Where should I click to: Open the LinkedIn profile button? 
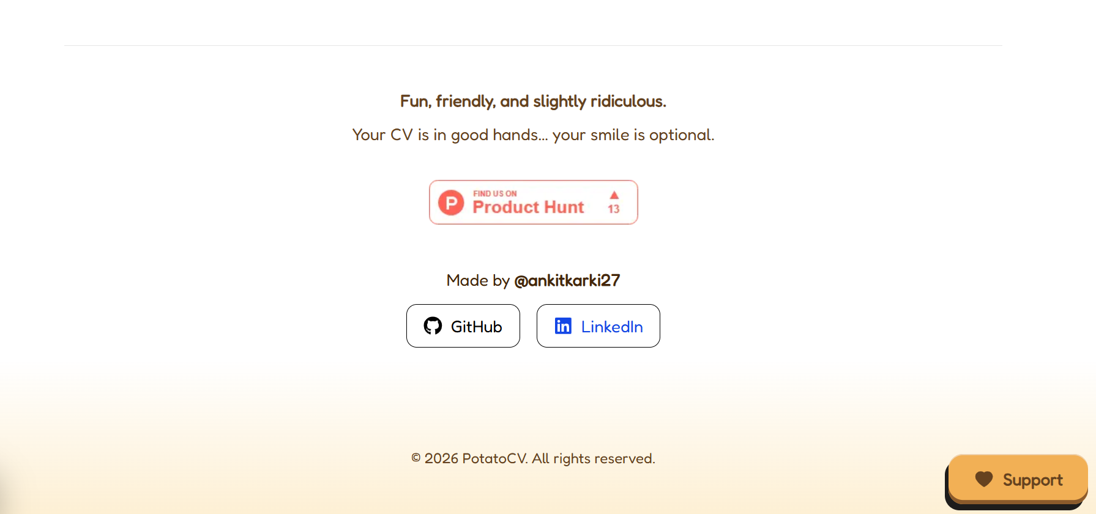coord(598,326)
